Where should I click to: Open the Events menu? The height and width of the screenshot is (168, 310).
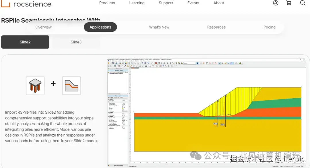[193, 3]
